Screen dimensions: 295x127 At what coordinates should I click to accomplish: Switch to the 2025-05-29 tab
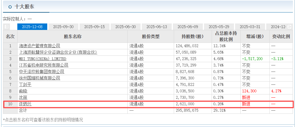pos(219,27)
